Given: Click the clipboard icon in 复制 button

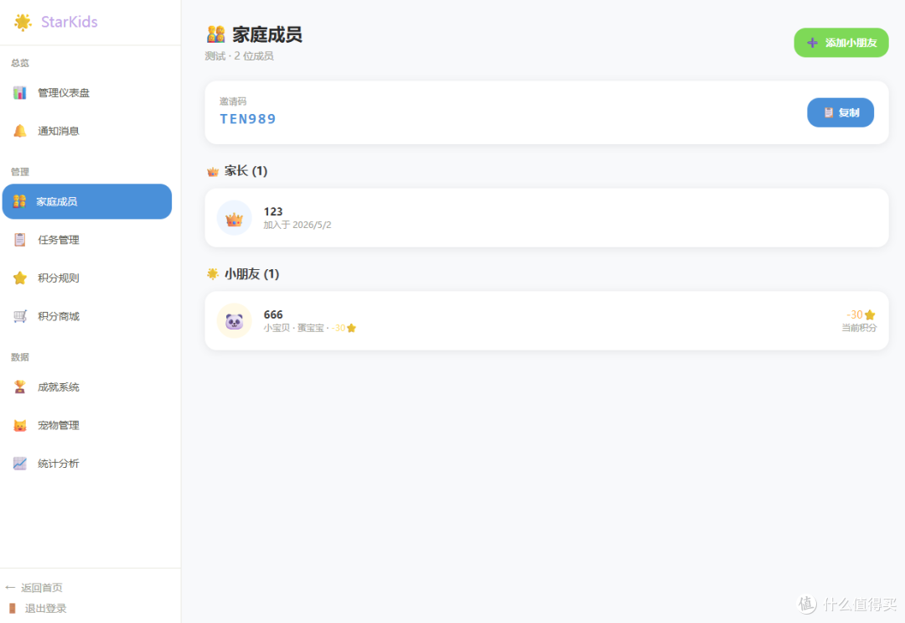Looking at the screenshot, I should coord(828,112).
